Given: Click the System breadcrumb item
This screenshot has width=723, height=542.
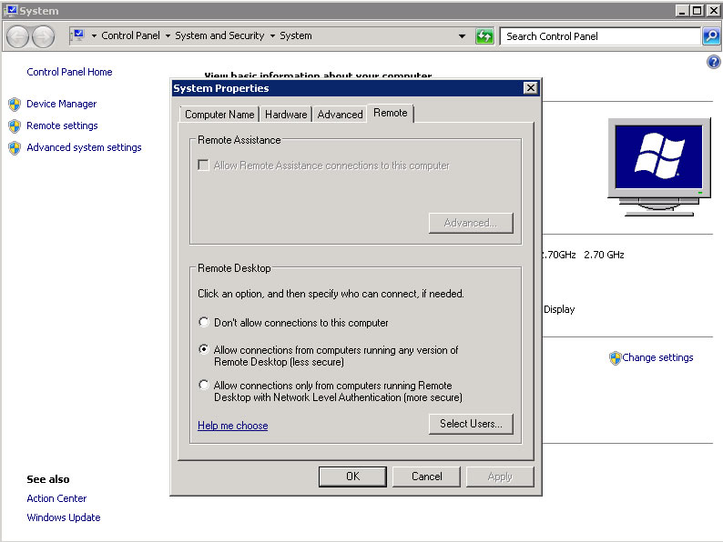Looking at the screenshot, I should 296,35.
